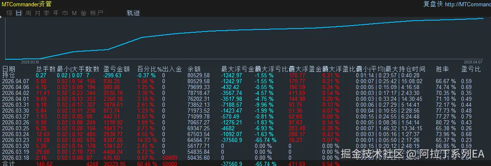Sort by 余额 column header
This screenshot has width=491, height=166.
click(x=194, y=69)
